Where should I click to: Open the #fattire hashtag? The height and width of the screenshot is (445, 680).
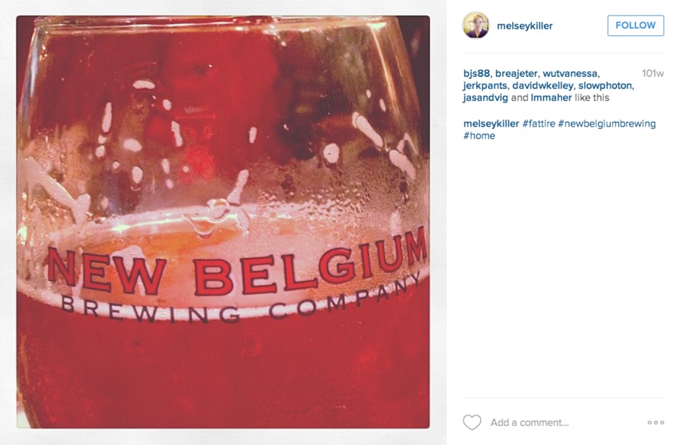click(538, 124)
